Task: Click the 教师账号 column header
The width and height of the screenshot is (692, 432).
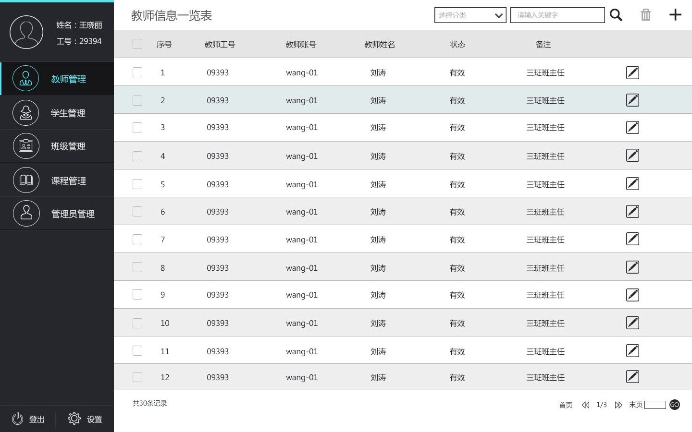Action: point(301,44)
